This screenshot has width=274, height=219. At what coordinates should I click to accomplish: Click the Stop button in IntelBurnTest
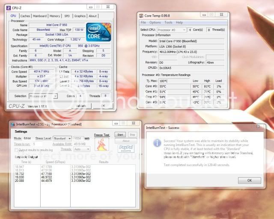coord(132,134)
